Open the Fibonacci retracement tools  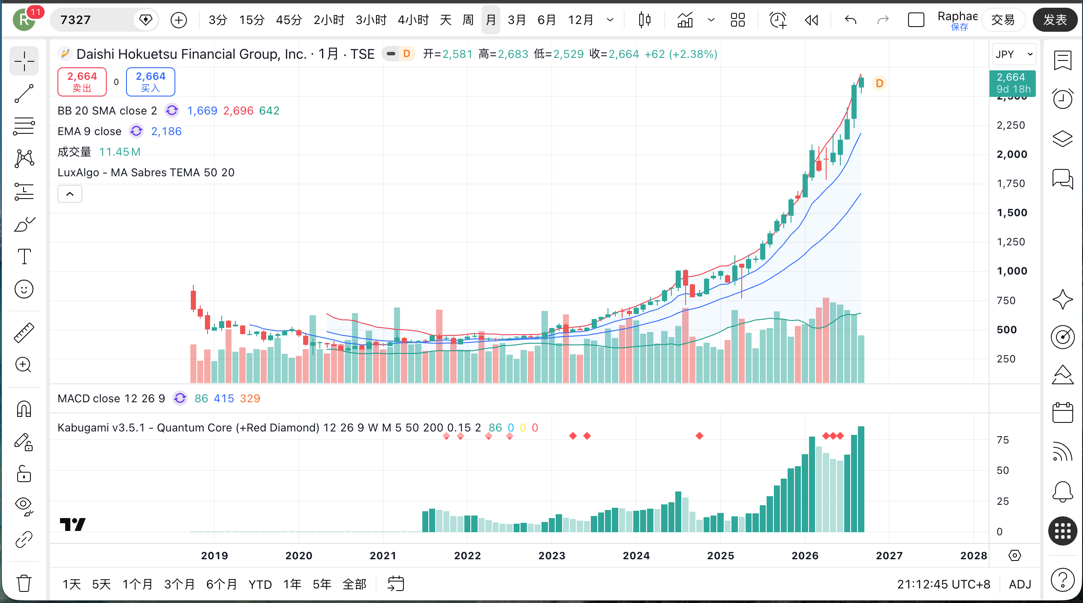pyautogui.click(x=24, y=126)
